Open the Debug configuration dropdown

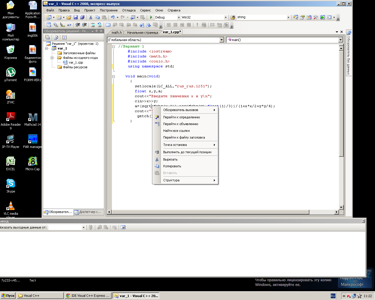[x=179, y=17]
